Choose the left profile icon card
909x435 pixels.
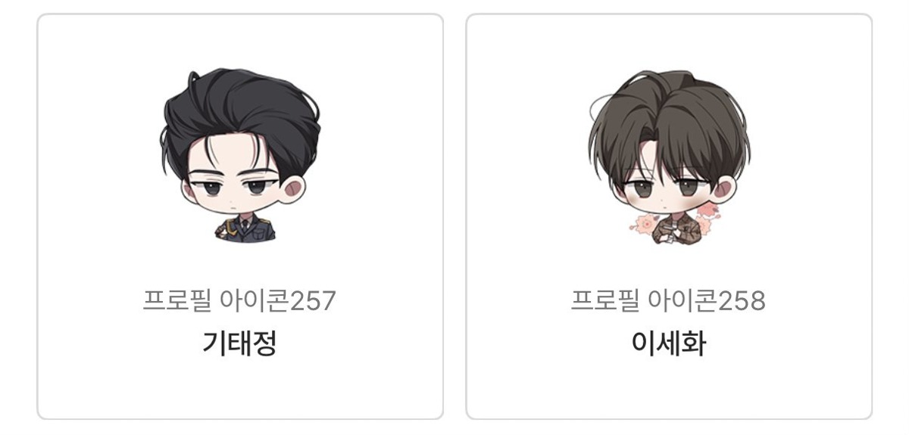[x=240, y=216]
